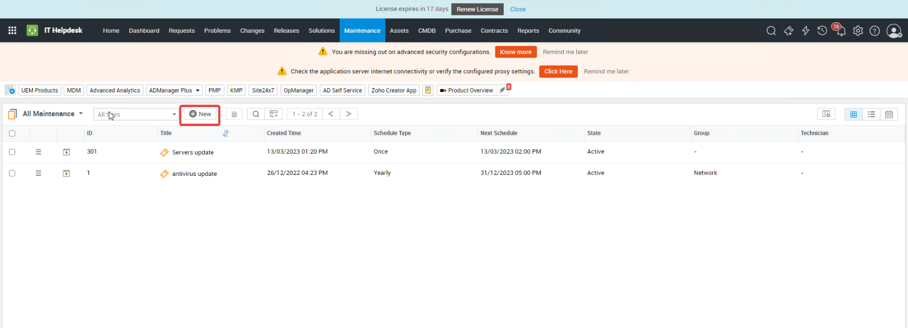Open the apps grid launcher icon

12,31
